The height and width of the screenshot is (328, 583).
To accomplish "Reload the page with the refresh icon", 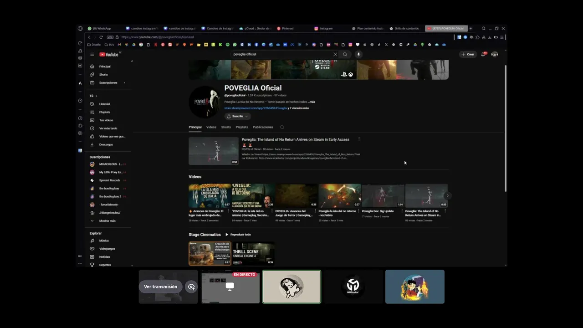I will tap(101, 37).
